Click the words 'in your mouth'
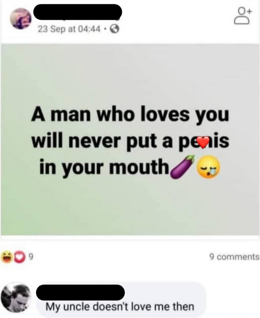The width and height of the screenshot is (260, 318). pos(104,167)
